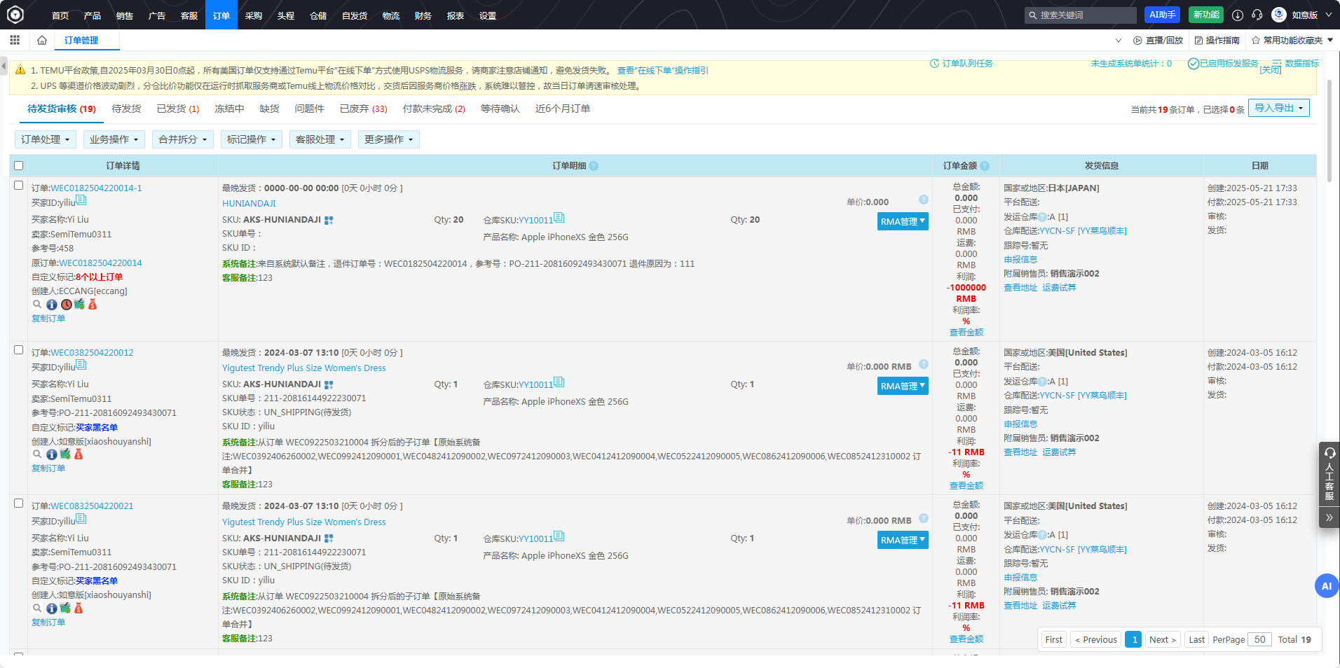Expand the 订单处理 dropdown

[46, 139]
